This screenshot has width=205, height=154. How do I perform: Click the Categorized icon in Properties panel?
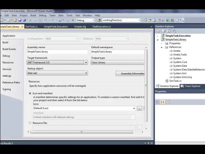(158, 102)
